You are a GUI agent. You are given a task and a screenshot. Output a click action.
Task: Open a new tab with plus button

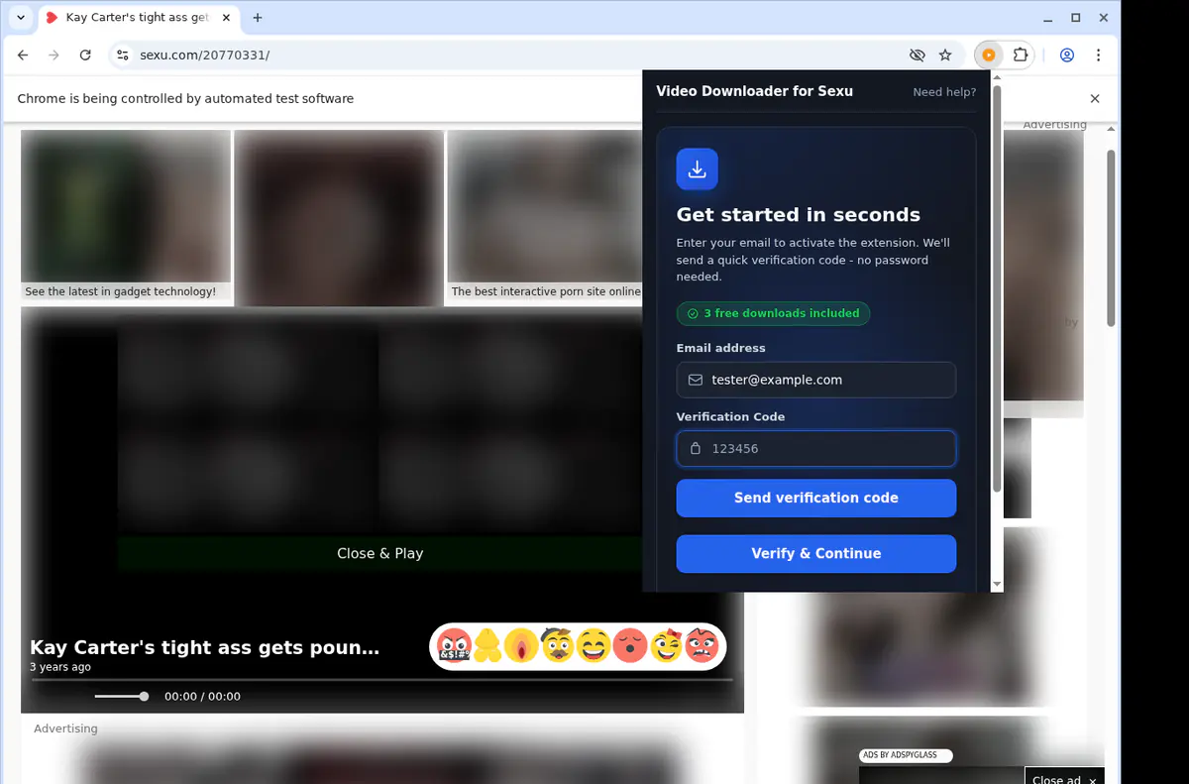(x=258, y=18)
